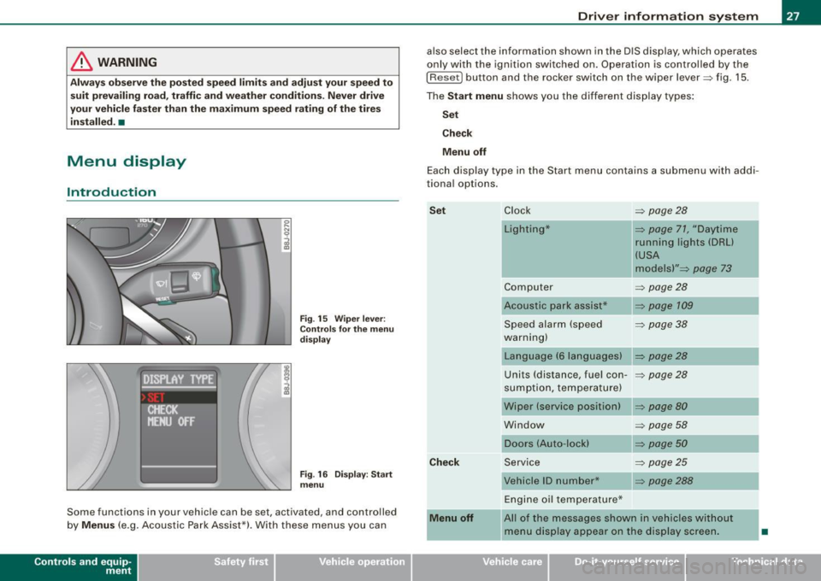View the Fig. 16 Start menu display picture

pyautogui.click(x=179, y=426)
